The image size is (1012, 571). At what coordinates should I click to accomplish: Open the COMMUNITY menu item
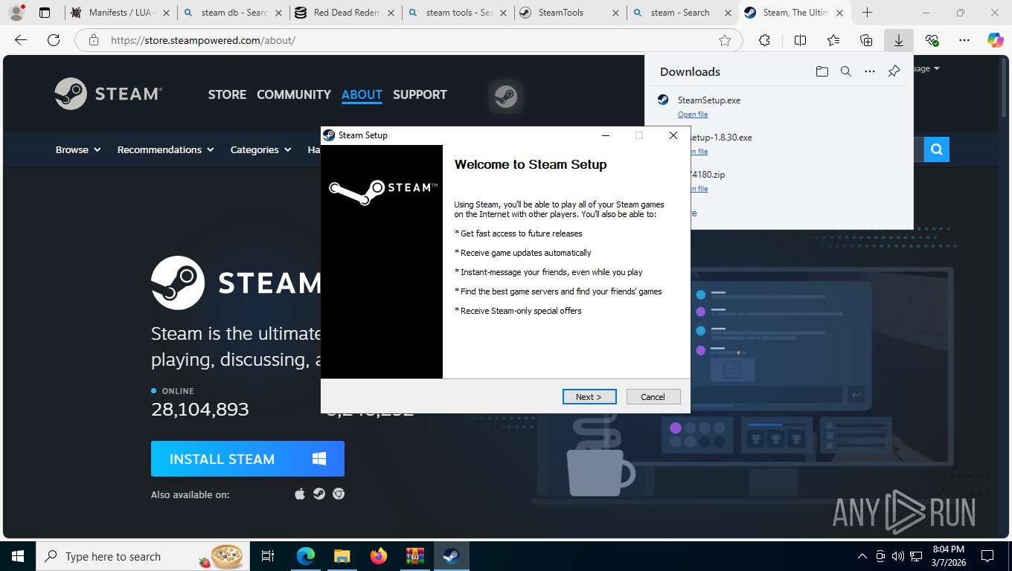294,94
